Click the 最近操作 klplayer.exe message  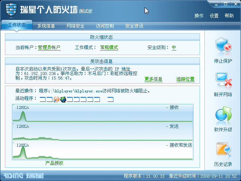click(95, 91)
